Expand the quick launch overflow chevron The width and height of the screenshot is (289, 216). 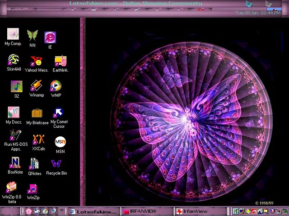[x=62, y=211]
